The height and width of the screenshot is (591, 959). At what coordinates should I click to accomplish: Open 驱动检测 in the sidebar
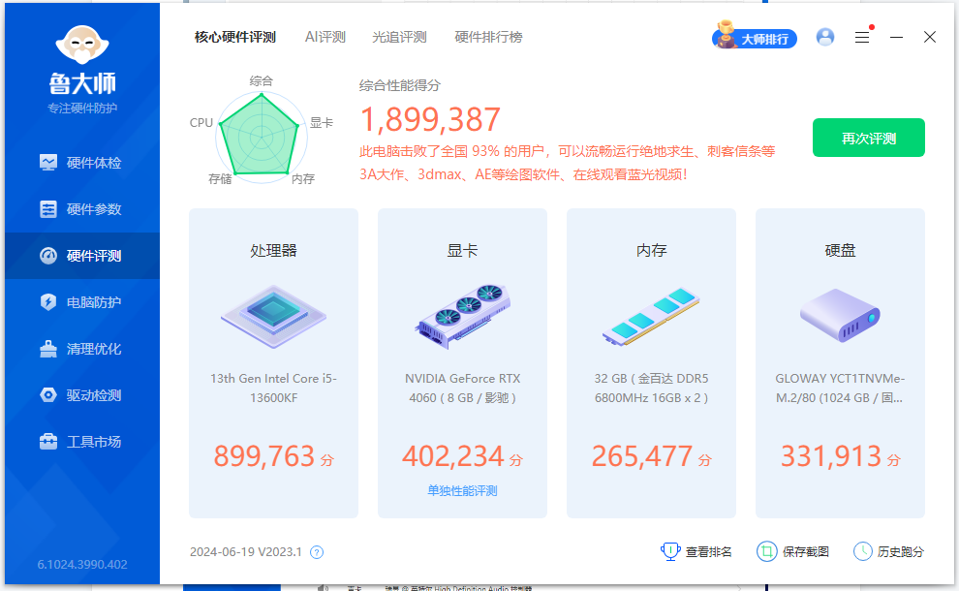point(82,395)
